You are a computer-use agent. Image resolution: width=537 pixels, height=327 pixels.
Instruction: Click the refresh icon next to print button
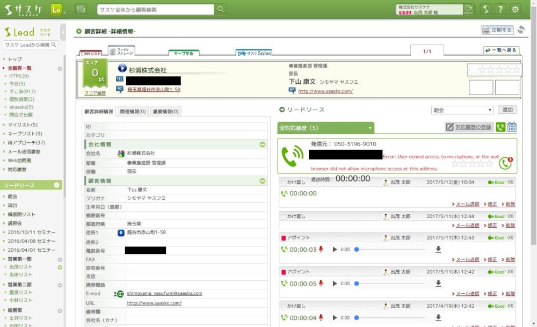tap(520, 30)
